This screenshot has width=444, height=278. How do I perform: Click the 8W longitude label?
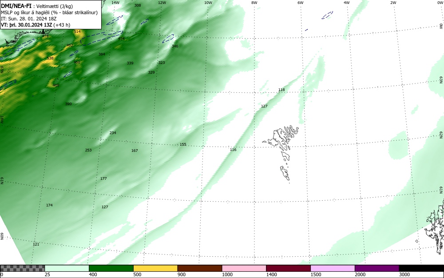coord(254,3)
